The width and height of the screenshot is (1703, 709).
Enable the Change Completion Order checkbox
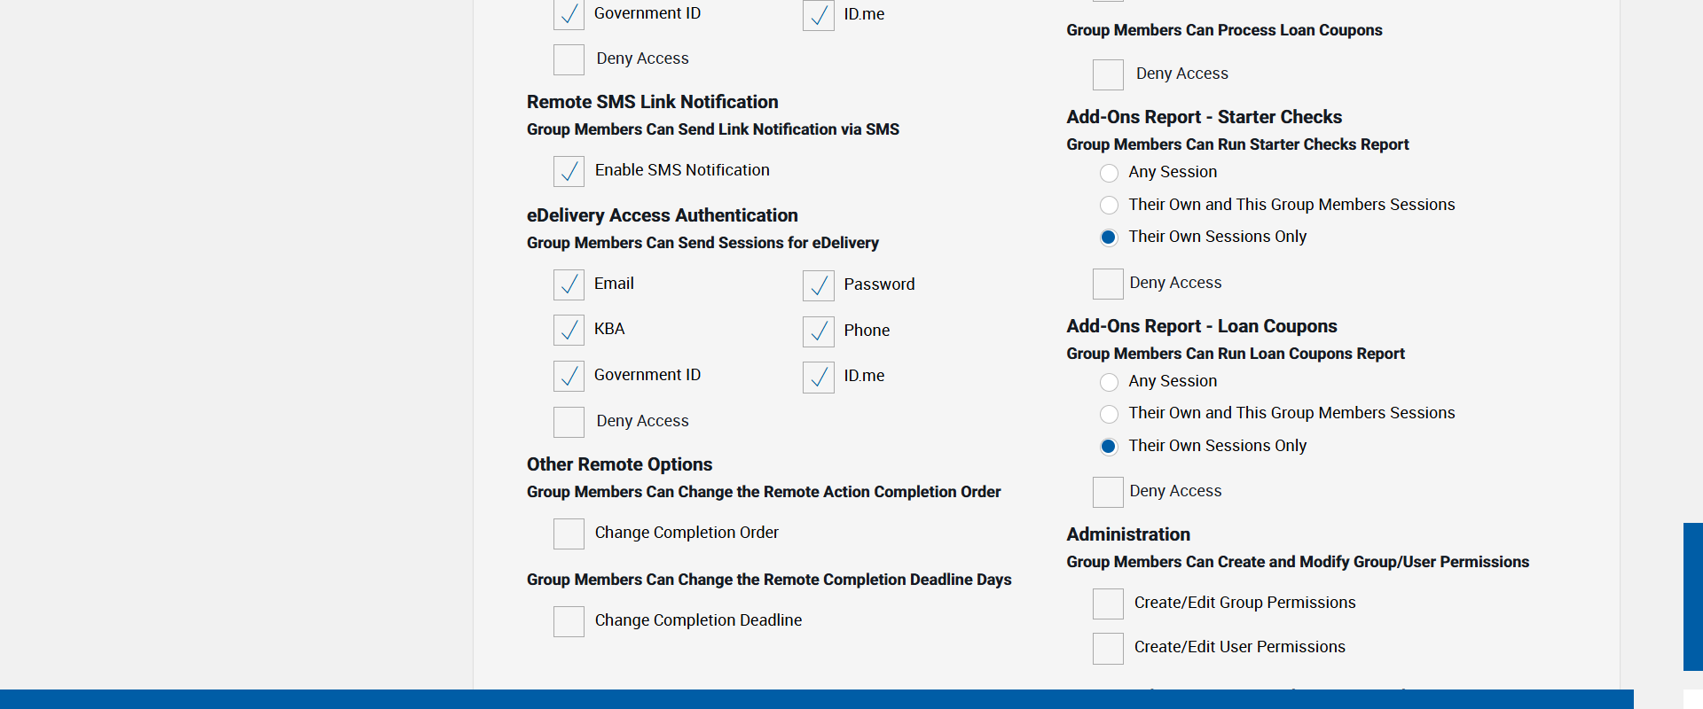coord(569,534)
